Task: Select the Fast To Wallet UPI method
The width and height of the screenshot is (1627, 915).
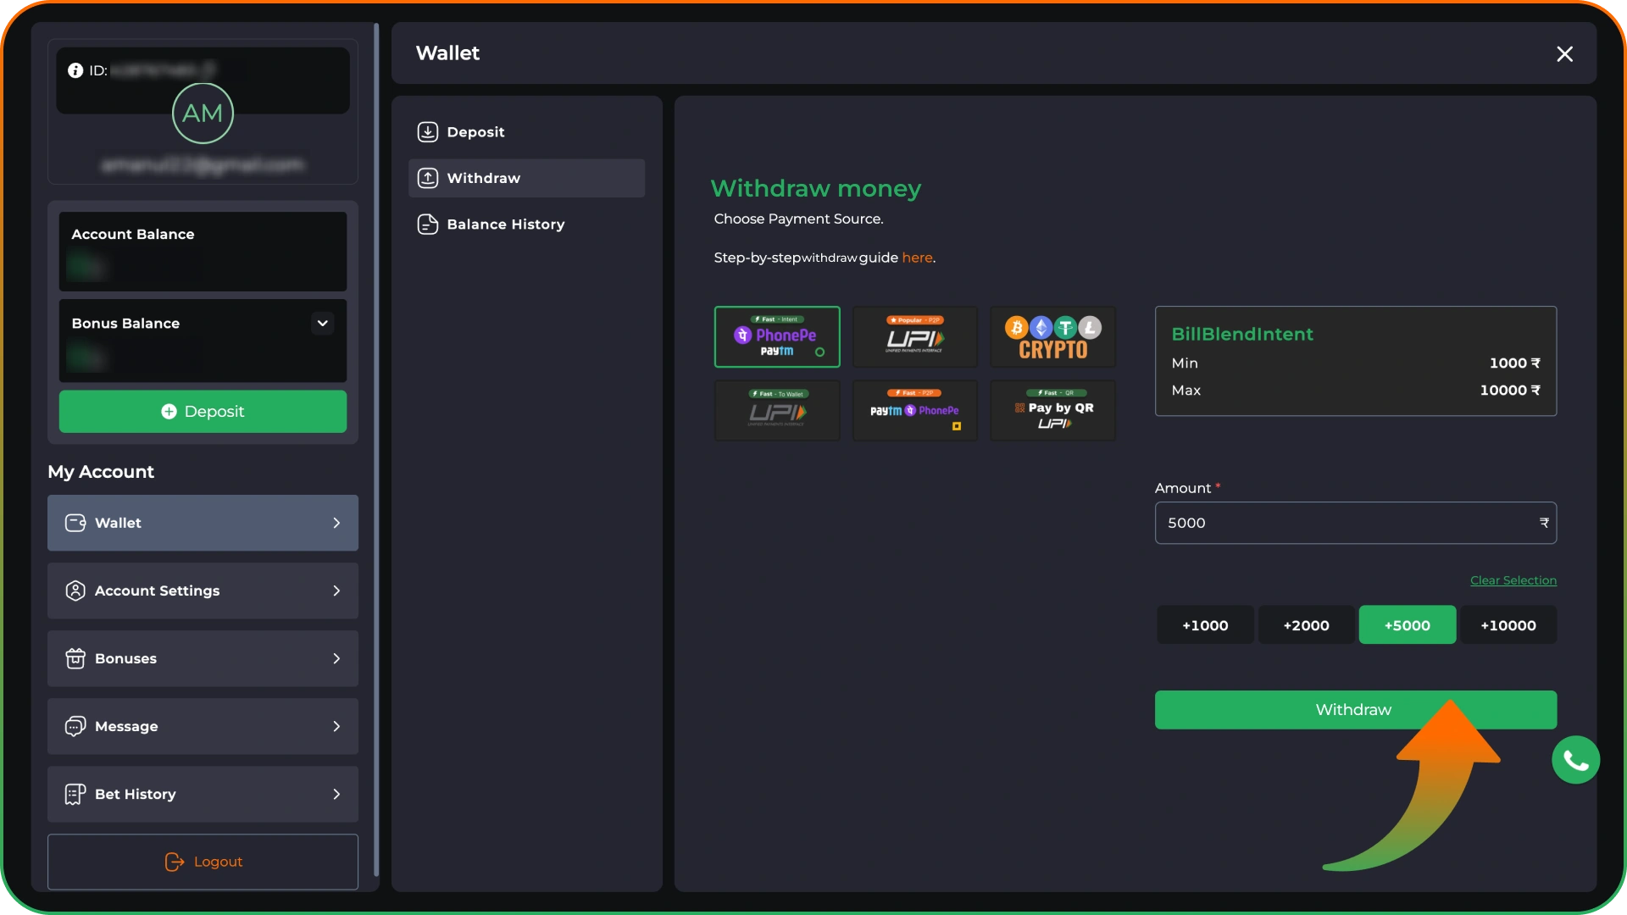Action: [x=777, y=410]
